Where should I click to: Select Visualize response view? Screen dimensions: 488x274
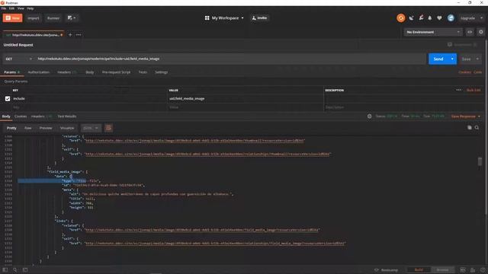point(67,128)
